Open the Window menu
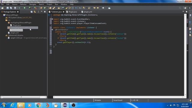This screenshot has height=108, width=192. pos(64,4)
